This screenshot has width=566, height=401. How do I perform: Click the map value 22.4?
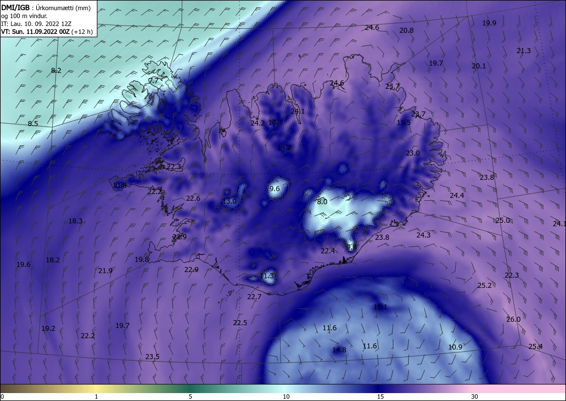pos(328,251)
